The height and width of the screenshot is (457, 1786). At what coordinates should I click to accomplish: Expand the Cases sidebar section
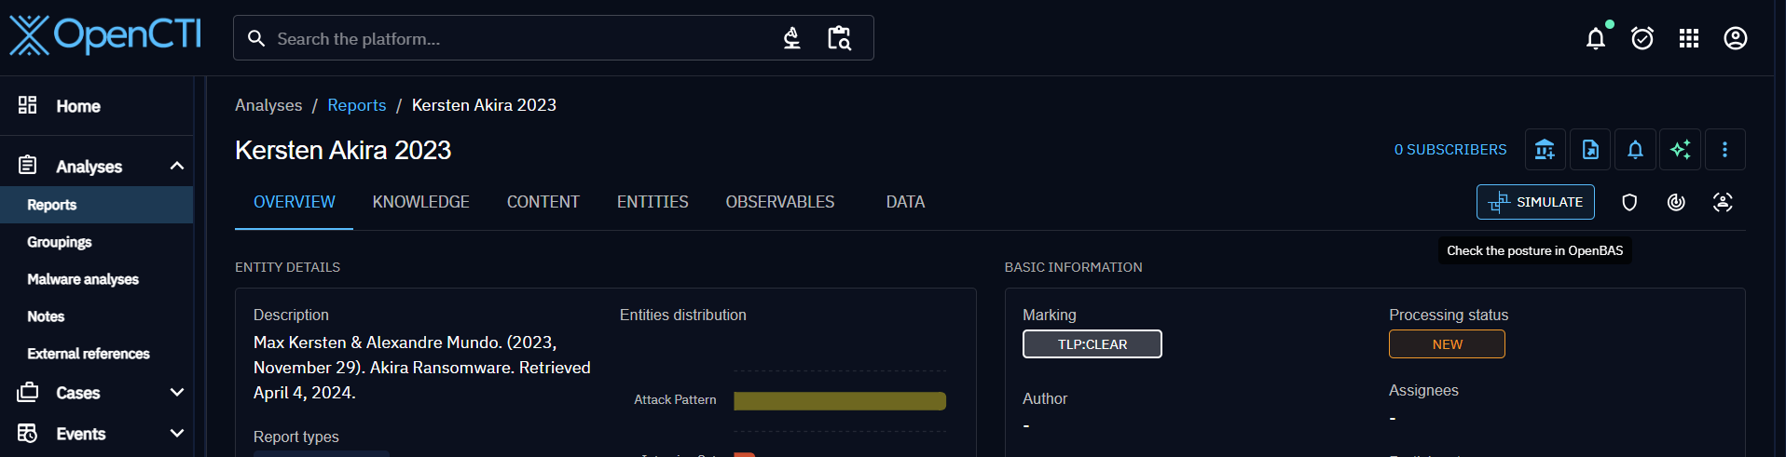tap(177, 393)
